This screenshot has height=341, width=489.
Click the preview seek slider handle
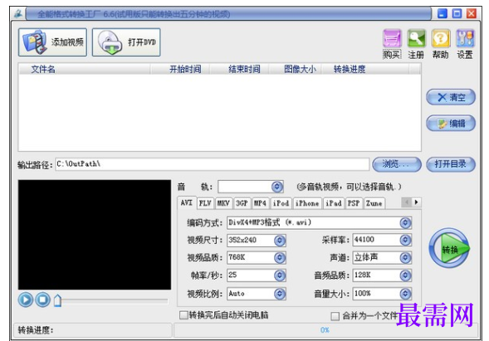[x=57, y=300]
